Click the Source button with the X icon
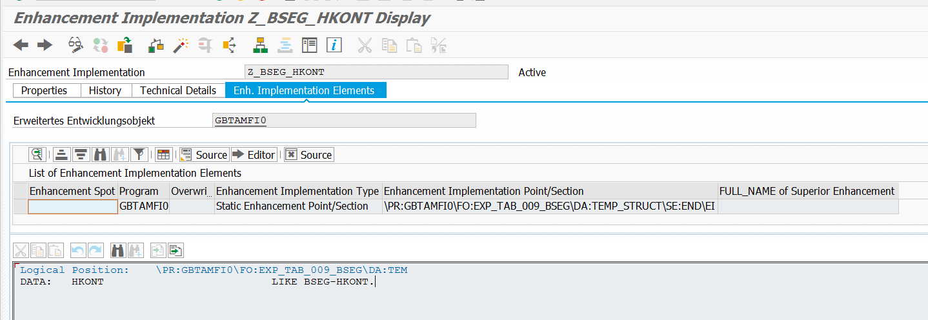Viewport: 928px width, 320px height. (309, 155)
